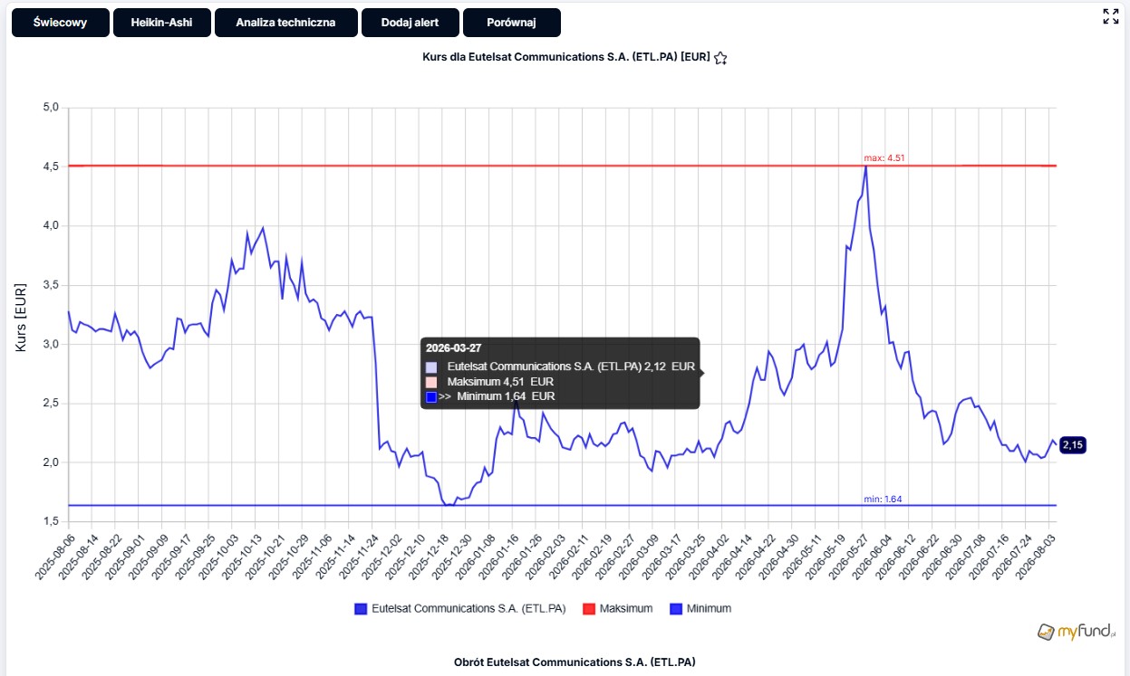Click the 5,0 y-axis value label

click(x=51, y=108)
